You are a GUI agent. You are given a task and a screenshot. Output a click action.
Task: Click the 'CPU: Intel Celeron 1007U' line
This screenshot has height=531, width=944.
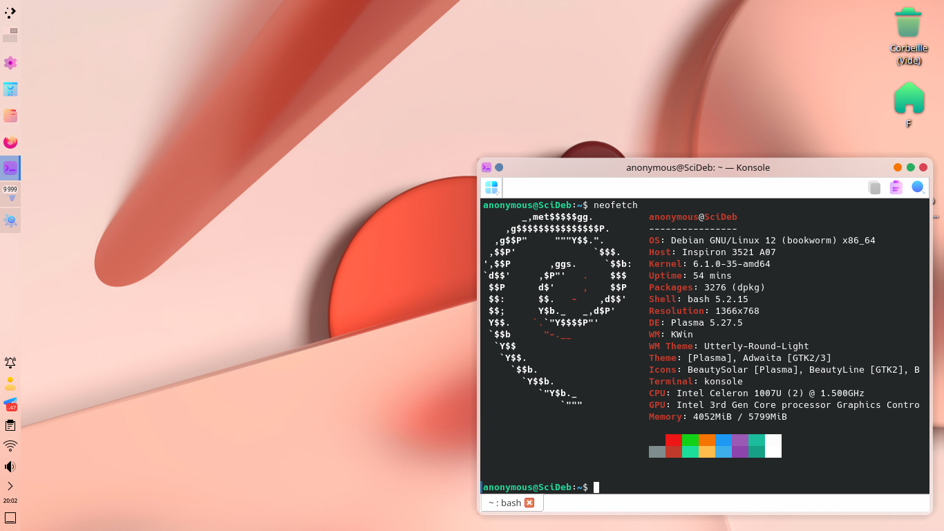(x=757, y=393)
